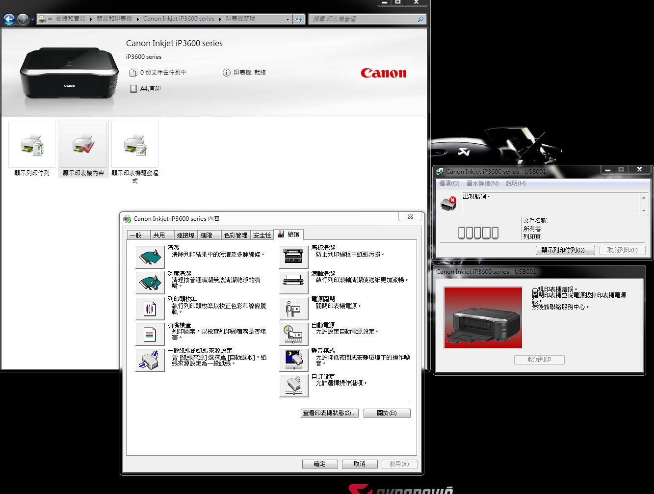Viewport: 654px width, 494px height.
Task: Click the 深度清潔 deep cleaning icon
Action: click(x=150, y=283)
